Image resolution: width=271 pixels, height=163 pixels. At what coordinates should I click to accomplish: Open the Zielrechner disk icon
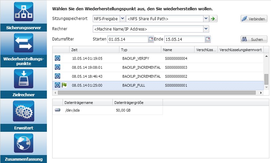point(24,79)
